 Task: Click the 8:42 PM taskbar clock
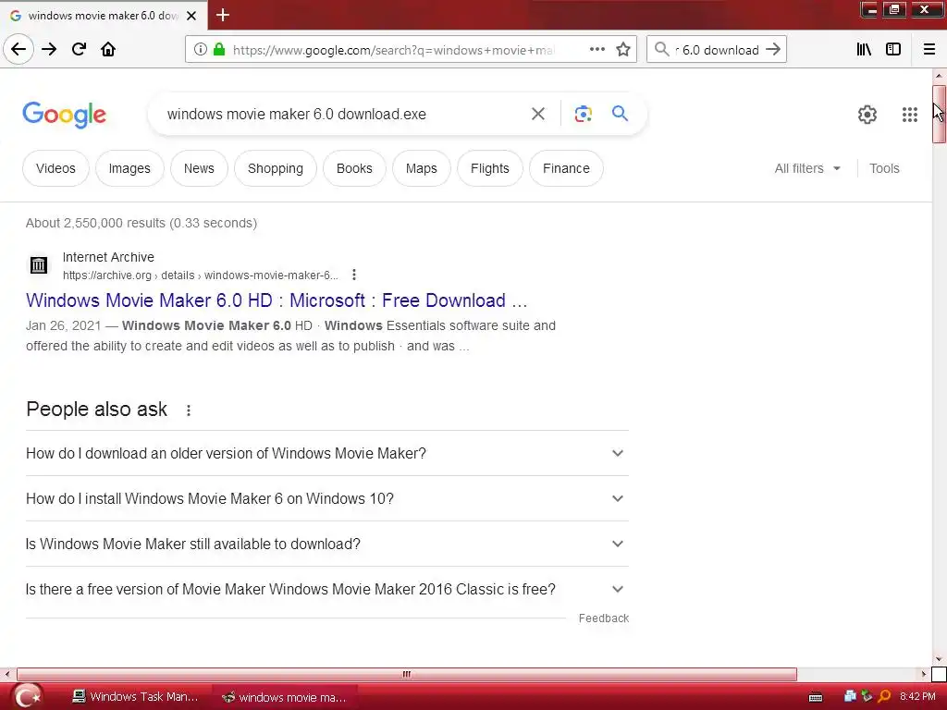point(917,697)
